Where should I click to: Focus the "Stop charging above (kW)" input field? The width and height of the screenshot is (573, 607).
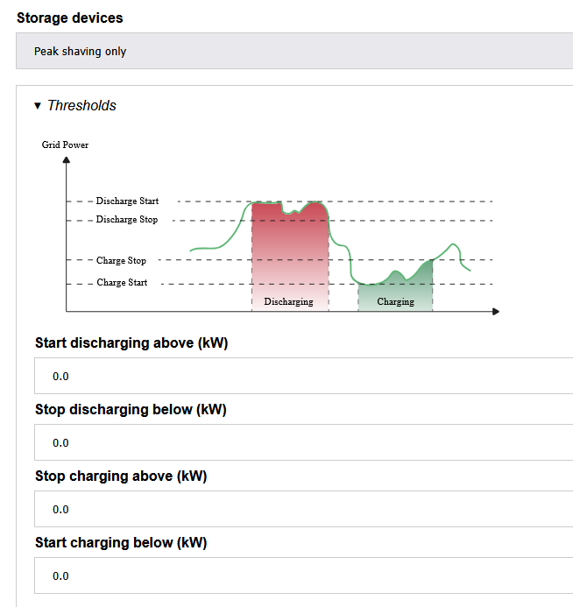coord(303,510)
